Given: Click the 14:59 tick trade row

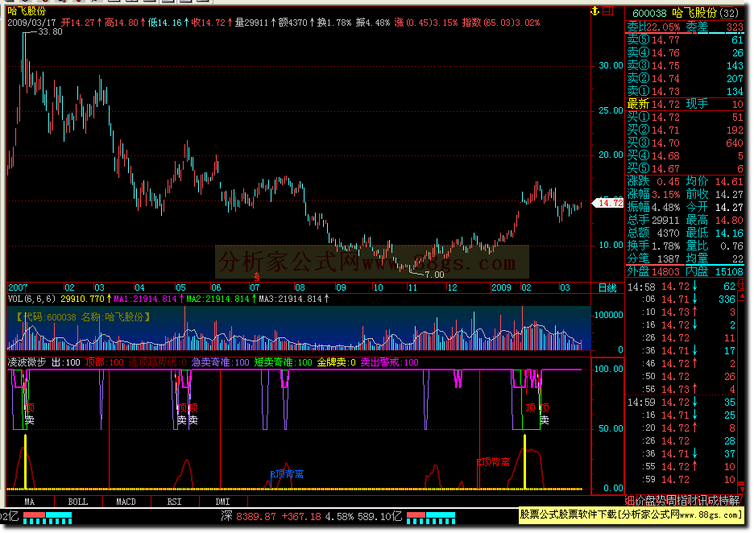Looking at the screenshot, I should click(x=681, y=403).
